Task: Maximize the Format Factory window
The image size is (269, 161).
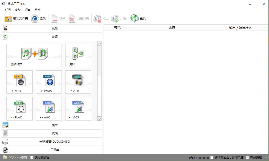Action: click(257, 4)
